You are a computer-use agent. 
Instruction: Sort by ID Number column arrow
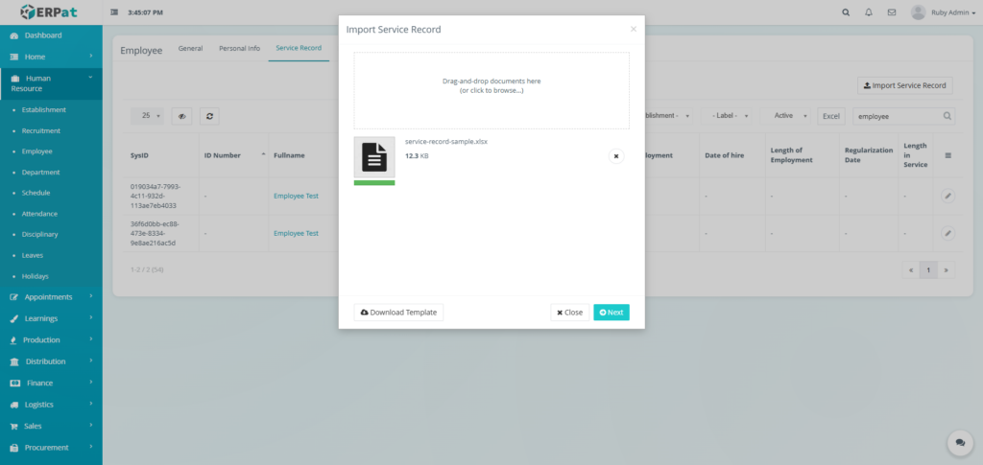point(263,154)
